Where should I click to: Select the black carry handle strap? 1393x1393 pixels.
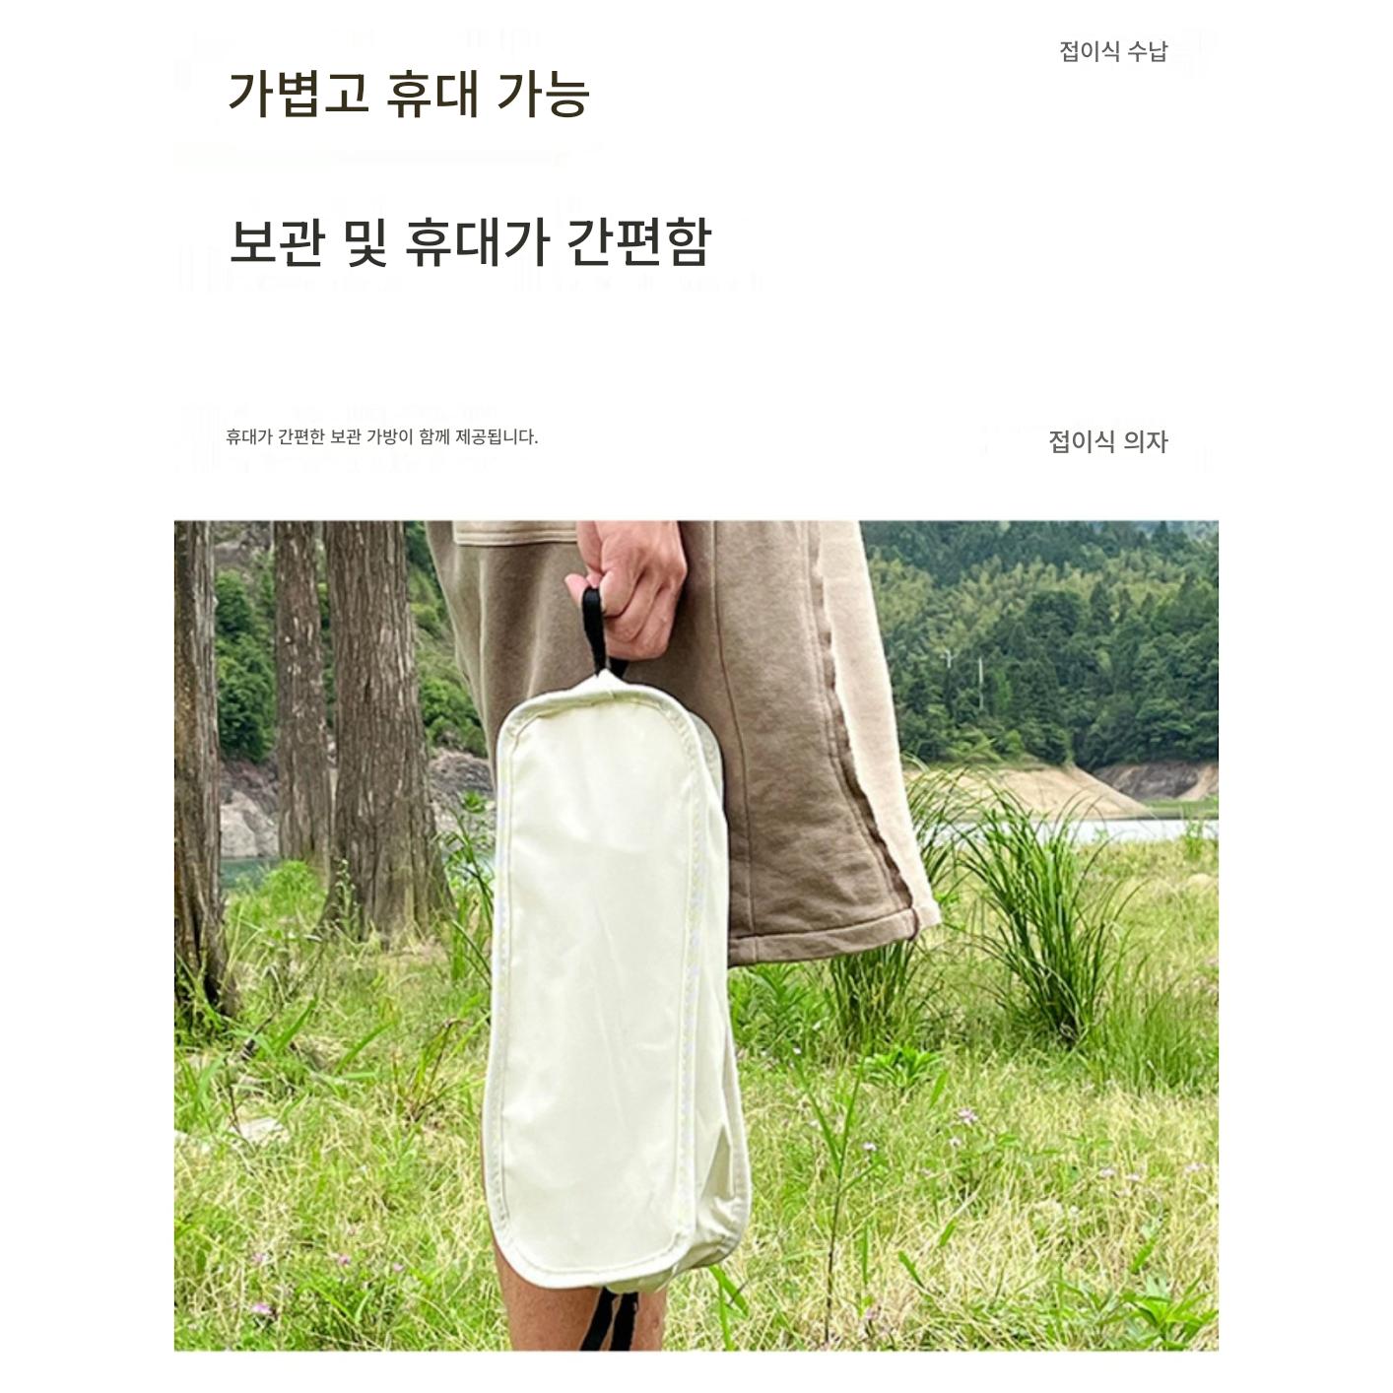598,630
